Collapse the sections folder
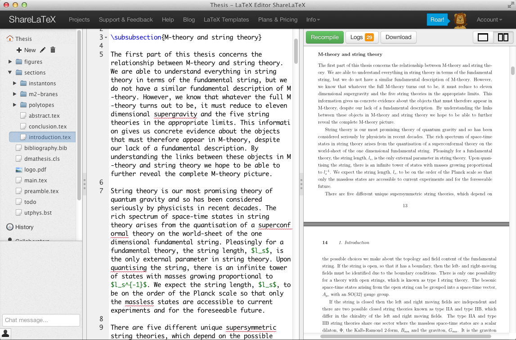This screenshot has height=340, width=516. click(10, 72)
